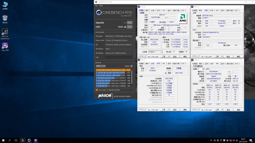Image resolution: width=255 pixels, height=143 pixels.
Task: Click the Cinebench title bar icon
Action: click(96, 2)
